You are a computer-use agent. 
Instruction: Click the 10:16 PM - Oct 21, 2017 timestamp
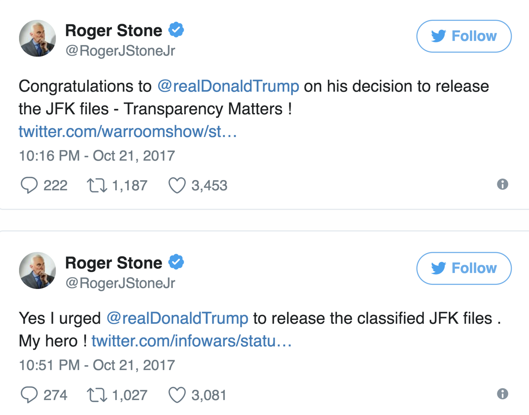[97, 156]
